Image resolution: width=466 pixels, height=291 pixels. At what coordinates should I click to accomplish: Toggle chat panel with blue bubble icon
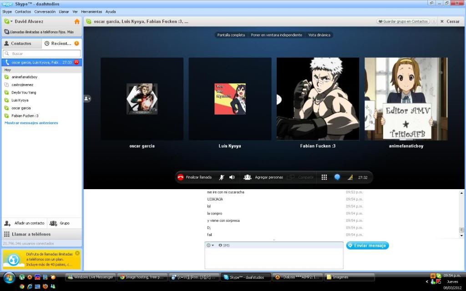[337, 177]
